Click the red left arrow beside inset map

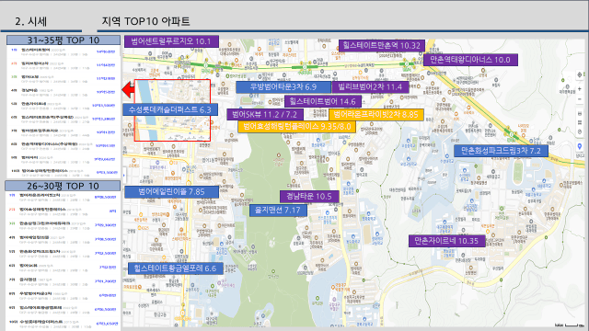(x=129, y=90)
